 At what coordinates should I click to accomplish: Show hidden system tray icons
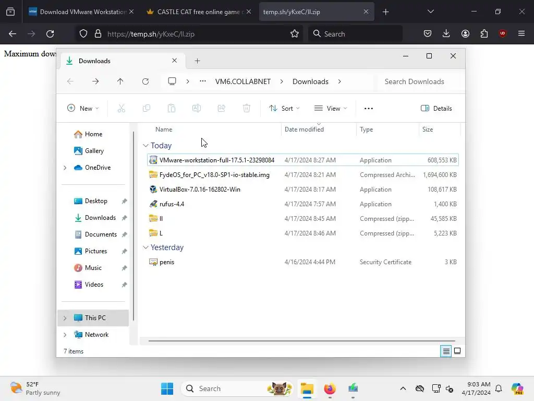tap(403, 388)
